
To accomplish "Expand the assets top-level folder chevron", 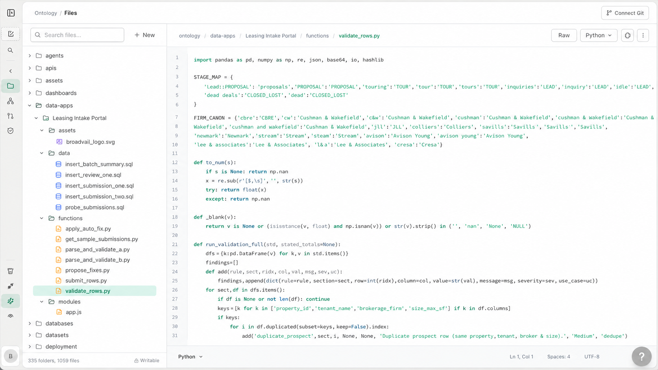I will click(x=30, y=81).
